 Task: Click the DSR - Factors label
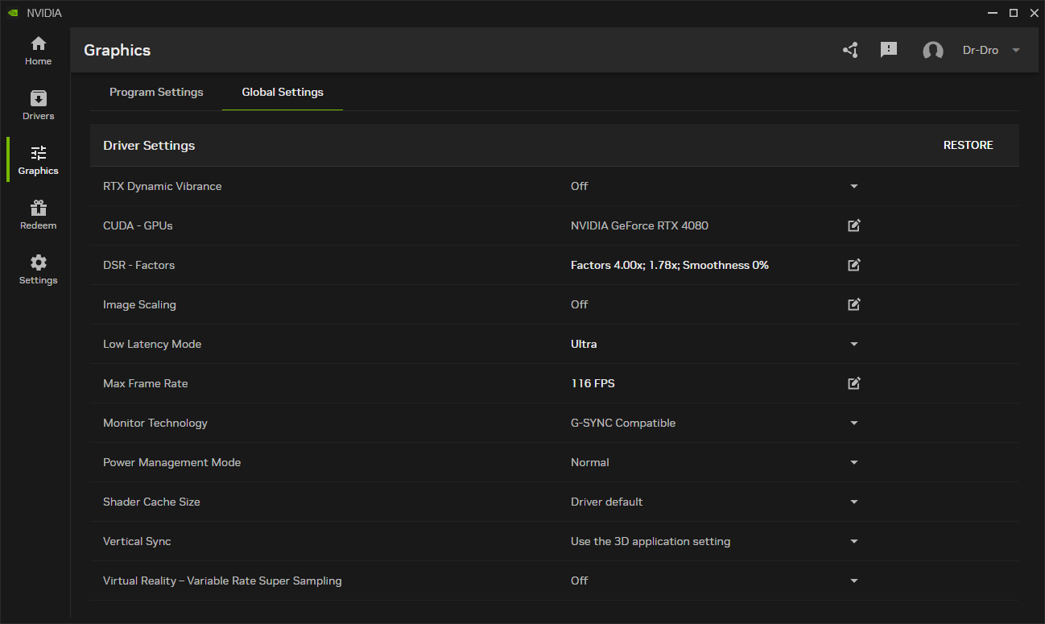pos(138,265)
